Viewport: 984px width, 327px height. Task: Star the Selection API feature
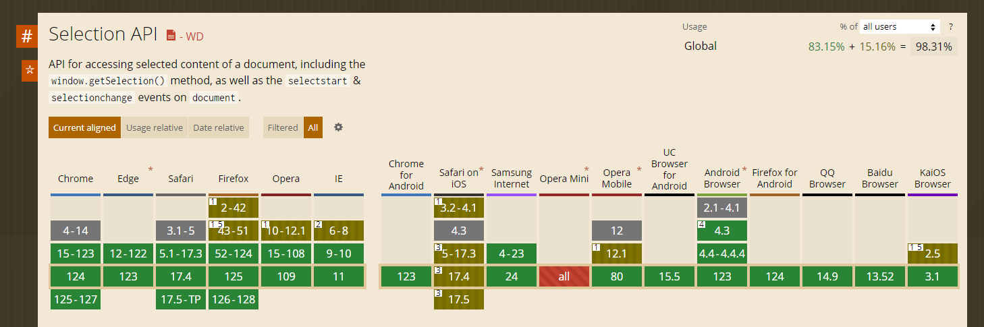point(29,70)
